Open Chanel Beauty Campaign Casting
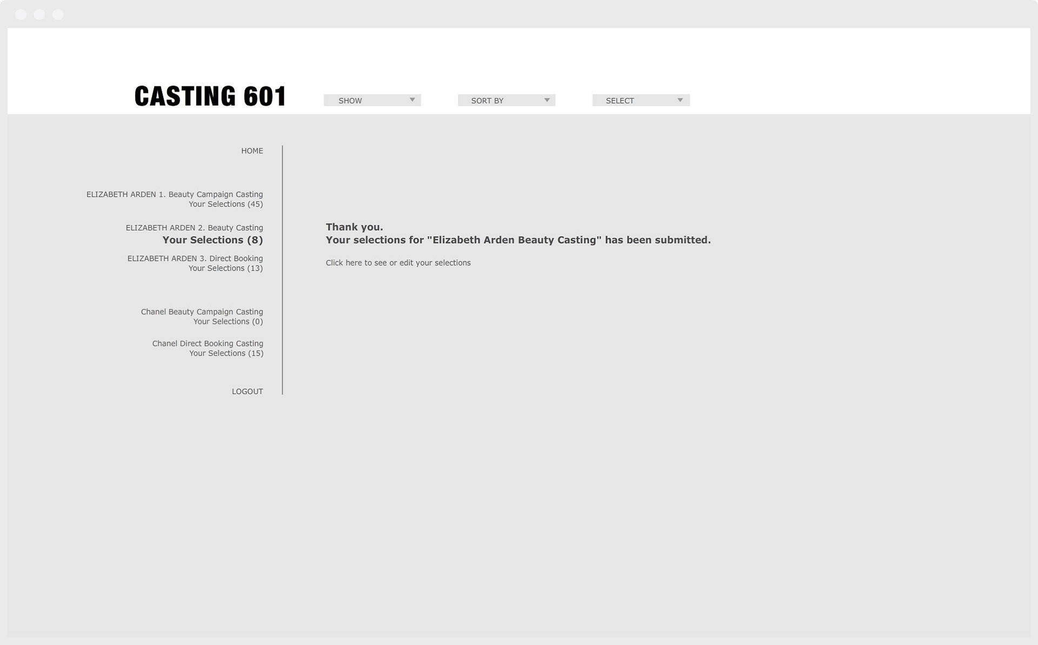This screenshot has width=1038, height=645. 202,312
